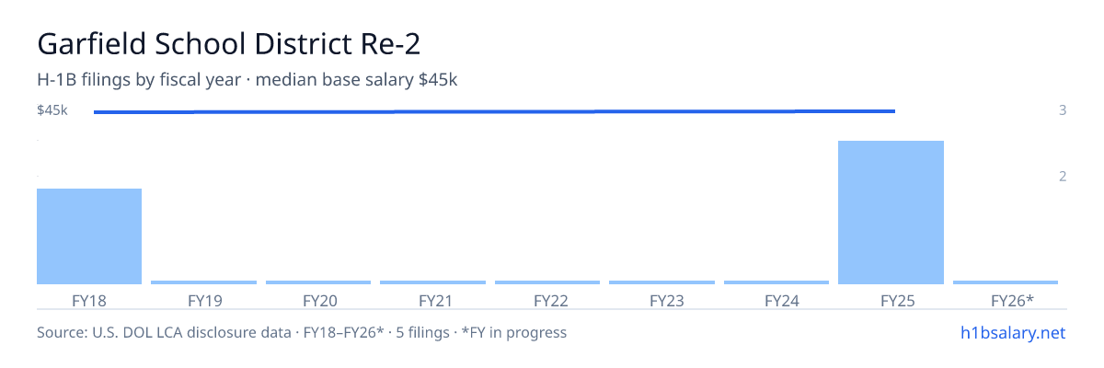1104x368 pixels.
Task: Open the h1bsalary.net link
Action: [x=1012, y=332]
